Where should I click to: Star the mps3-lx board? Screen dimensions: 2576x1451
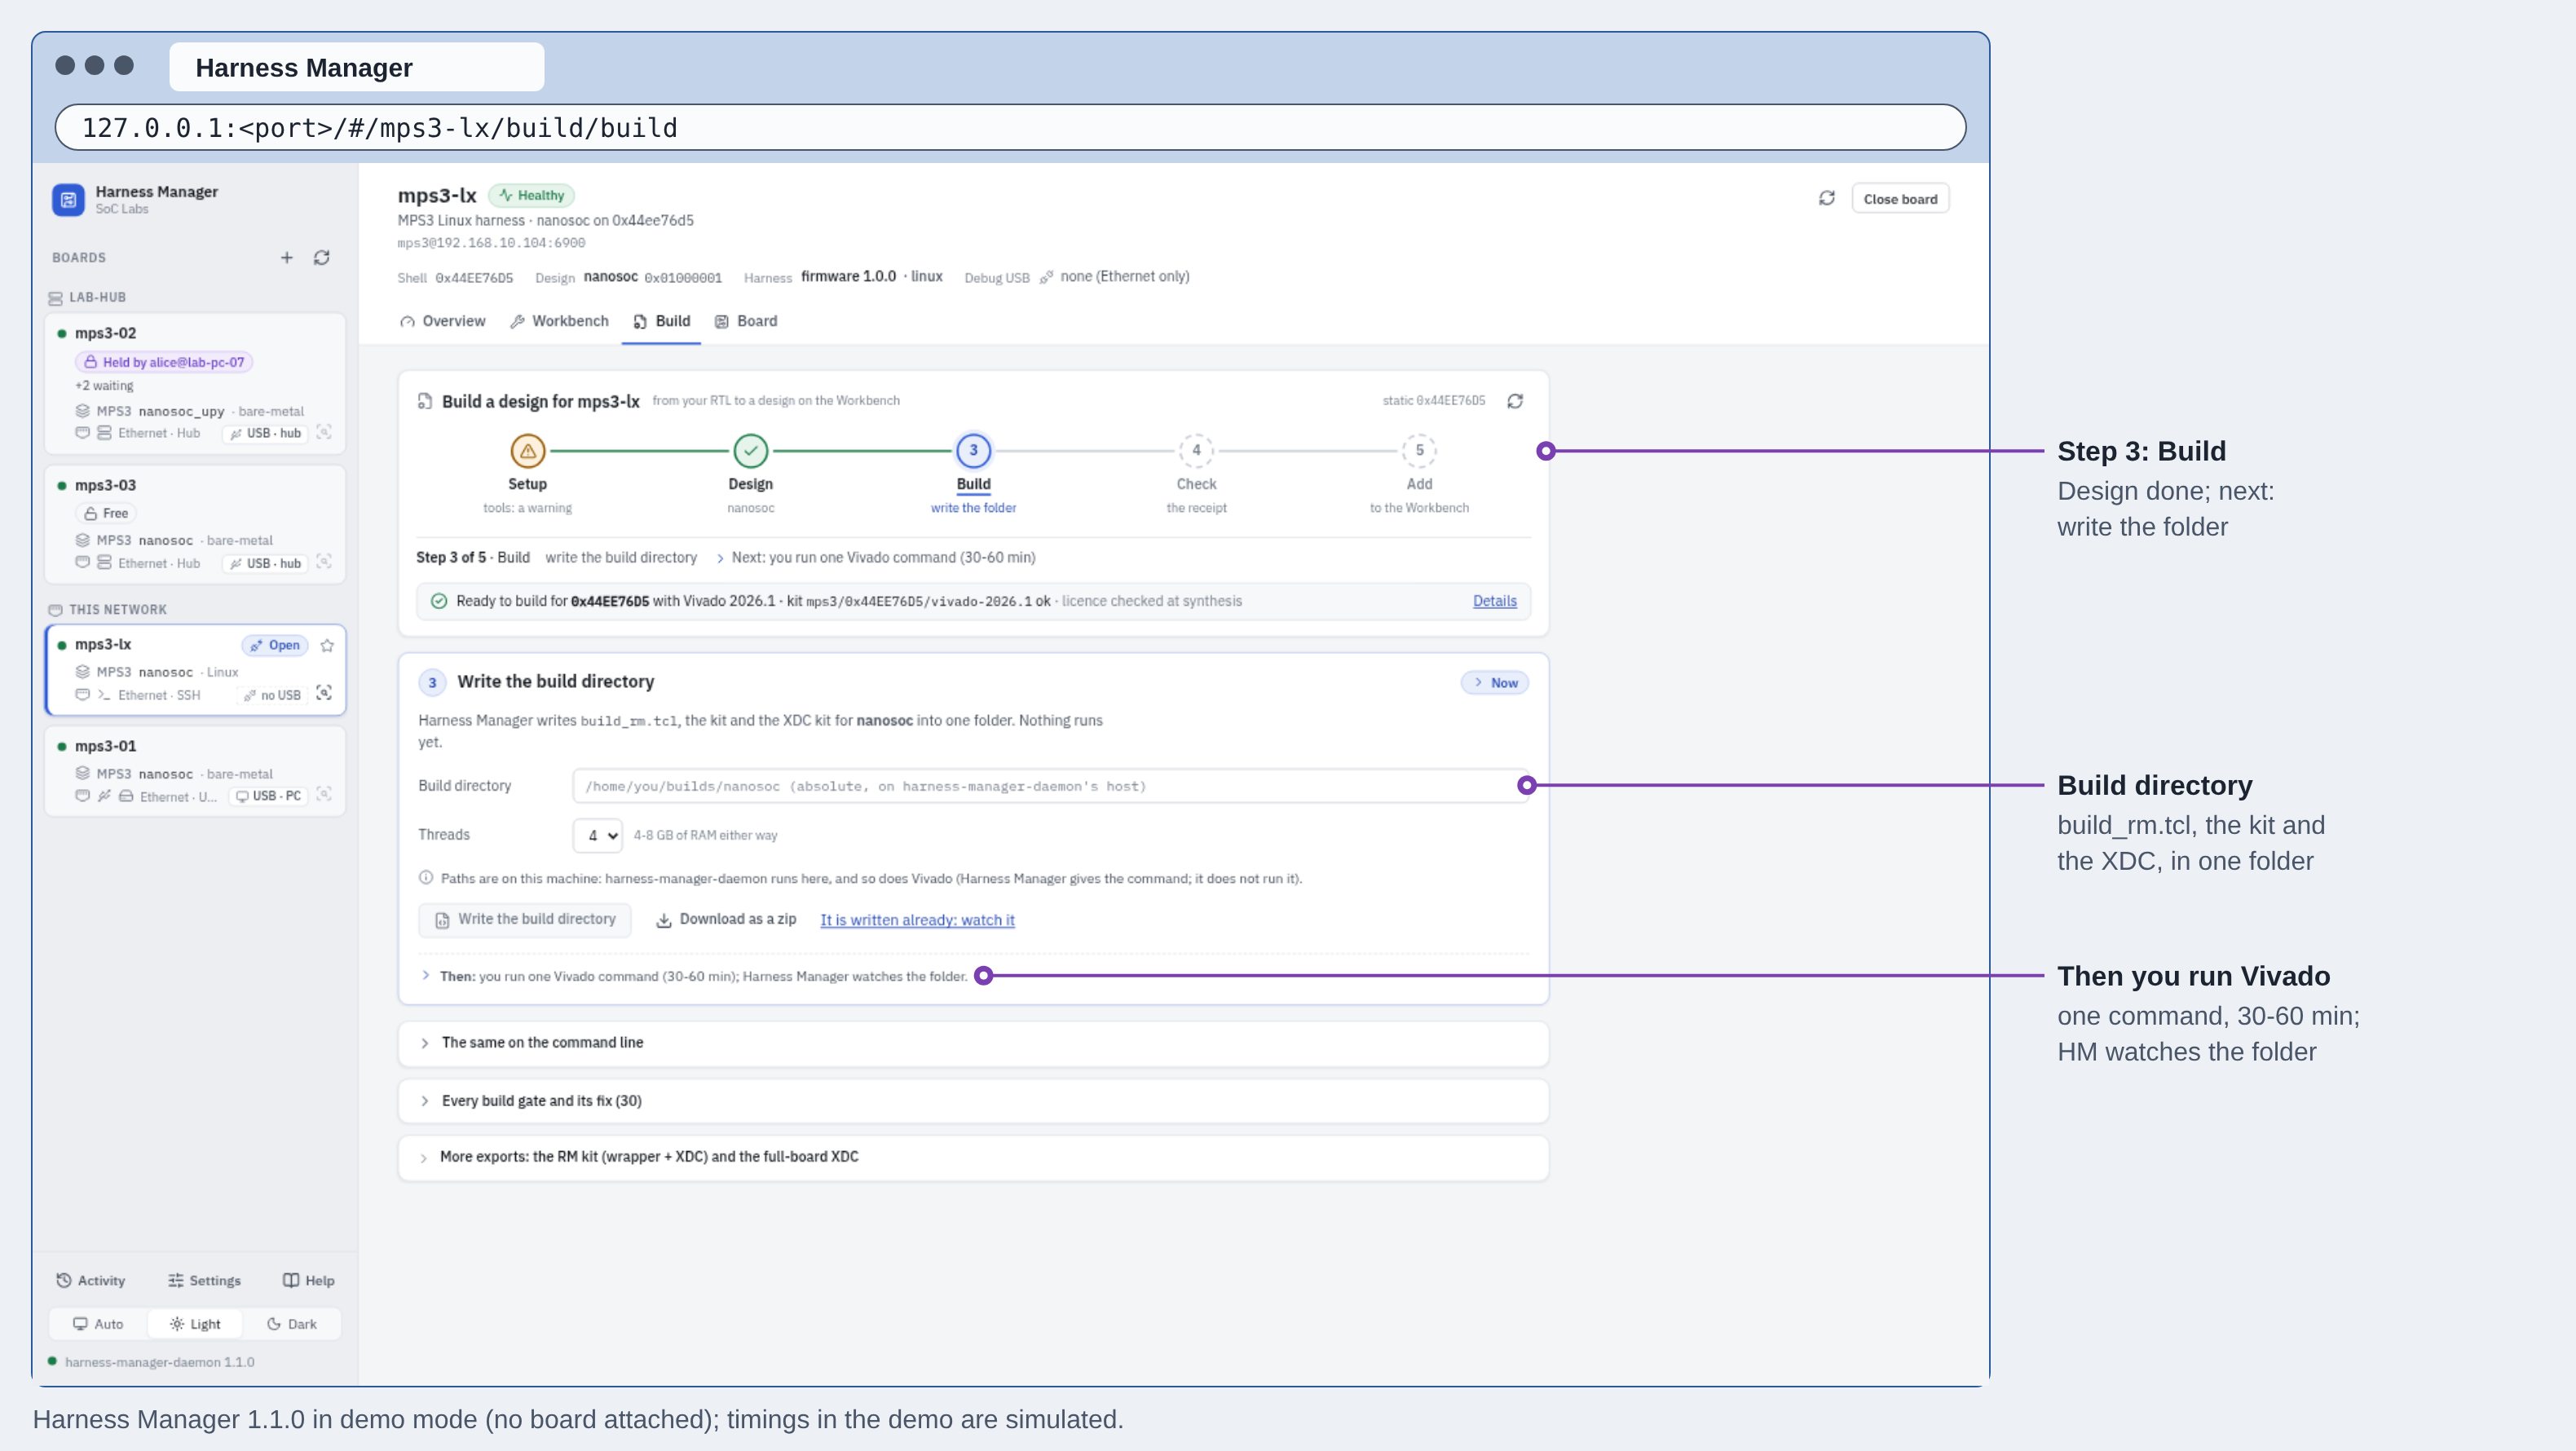[x=327, y=645]
